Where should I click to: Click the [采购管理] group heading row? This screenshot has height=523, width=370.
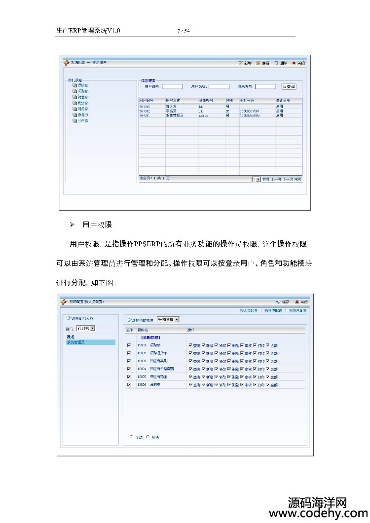coord(215,337)
